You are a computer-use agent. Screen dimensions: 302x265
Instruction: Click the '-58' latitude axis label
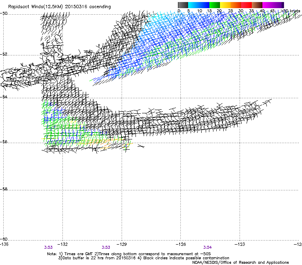click(x=4, y=189)
